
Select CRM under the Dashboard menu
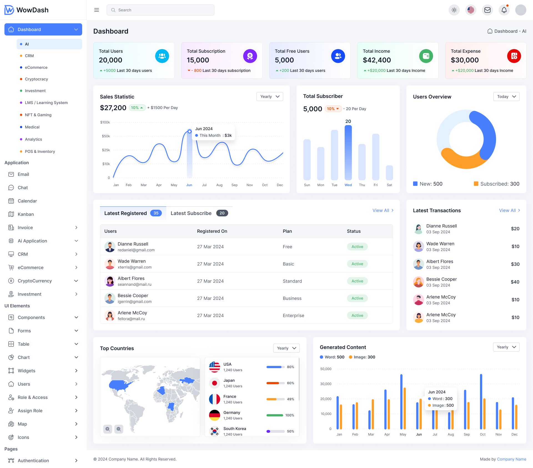tap(29, 55)
